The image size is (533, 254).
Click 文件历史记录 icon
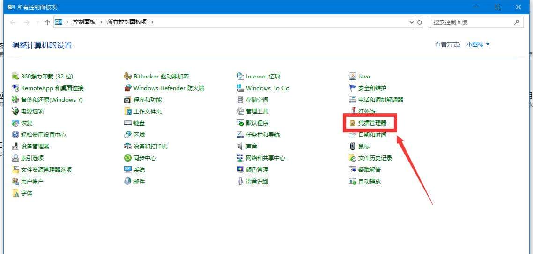tap(353, 158)
